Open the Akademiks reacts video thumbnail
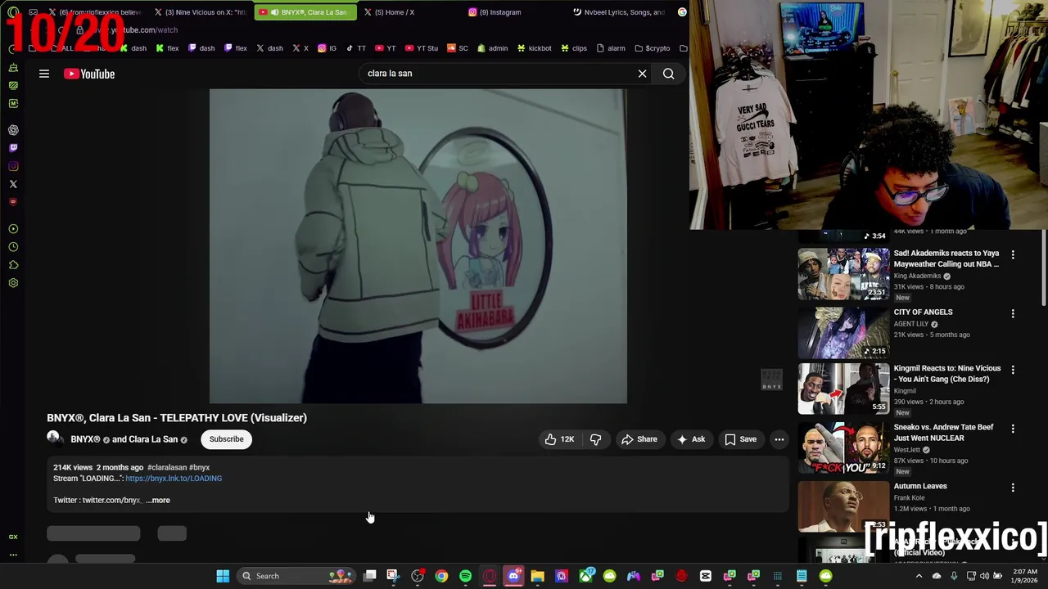Viewport: 1048px width, 589px height. pos(843,273)
